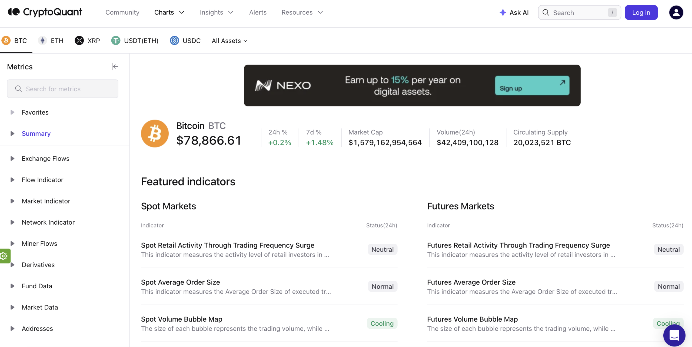Click the Normal status for Spot Average
The image size is (692, 347).
[x=382, y=286]
